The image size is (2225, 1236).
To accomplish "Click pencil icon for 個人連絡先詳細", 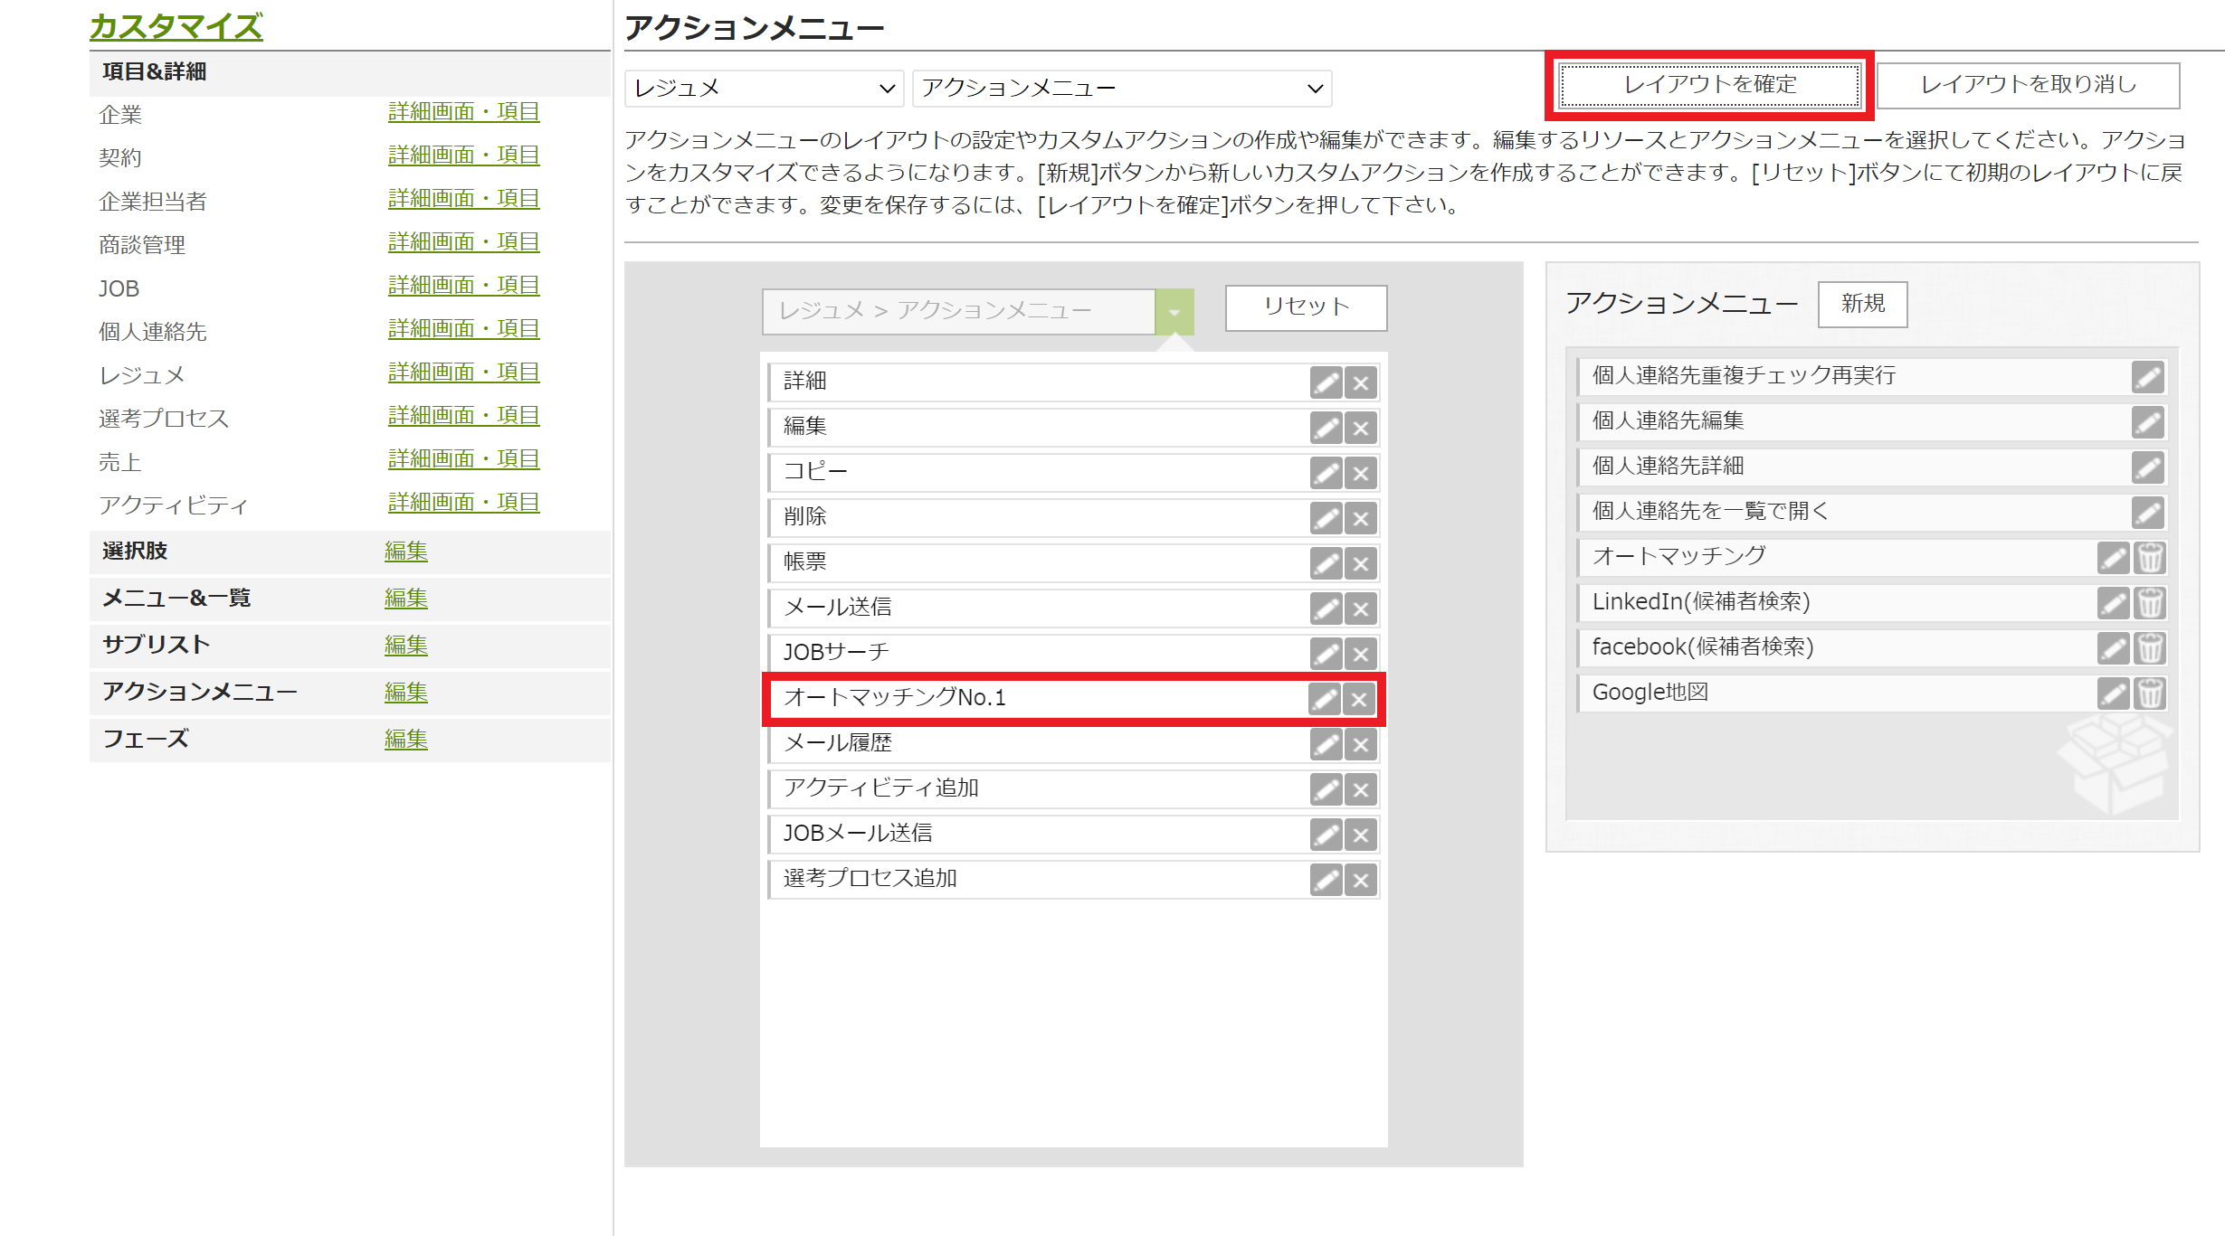I will (x=2149, y=467).
